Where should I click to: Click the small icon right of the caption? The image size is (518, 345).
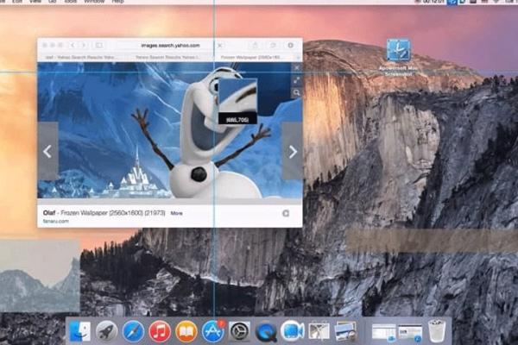click(286, 213)
